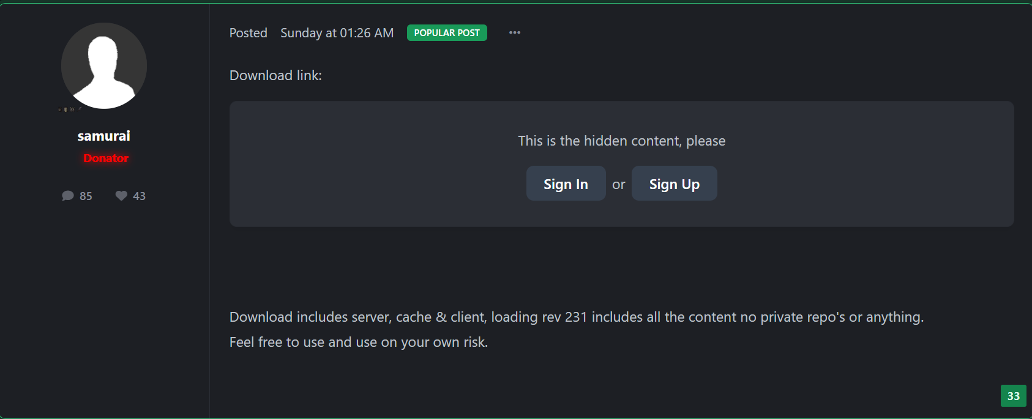The width and height of the screenshot is (1032, 419).
Task: Click the reputation number 43
Action: click(139, 196)
